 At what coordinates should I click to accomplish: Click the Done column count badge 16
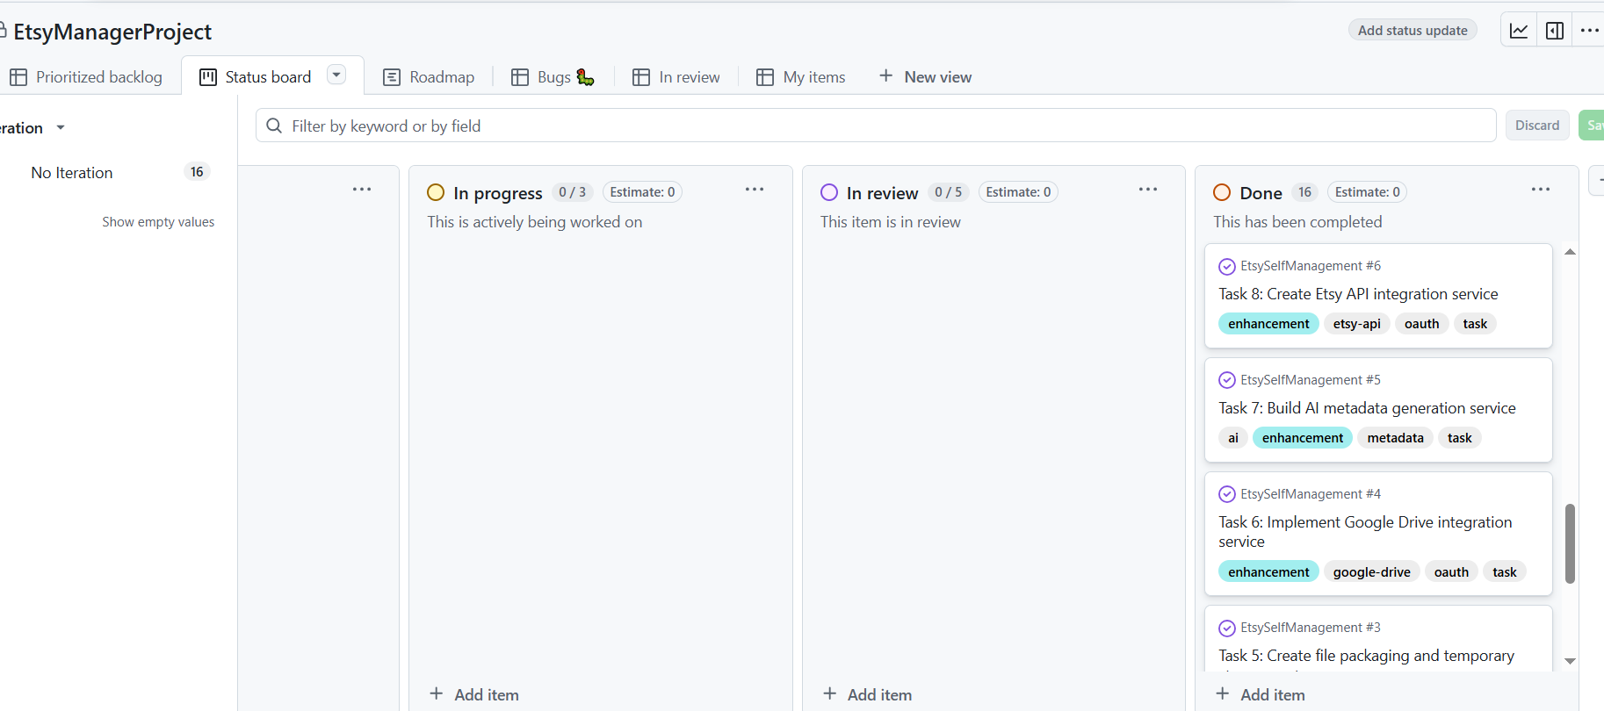[1304, 192]
